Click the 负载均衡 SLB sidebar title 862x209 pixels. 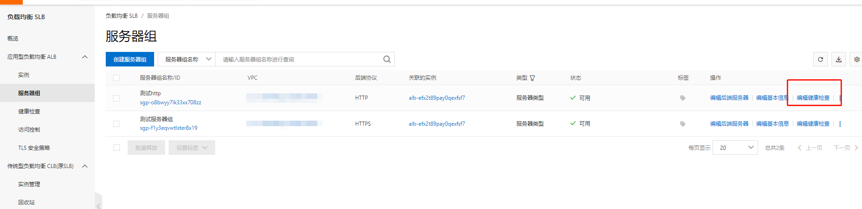pyautogui.click(x=26, y=17)
